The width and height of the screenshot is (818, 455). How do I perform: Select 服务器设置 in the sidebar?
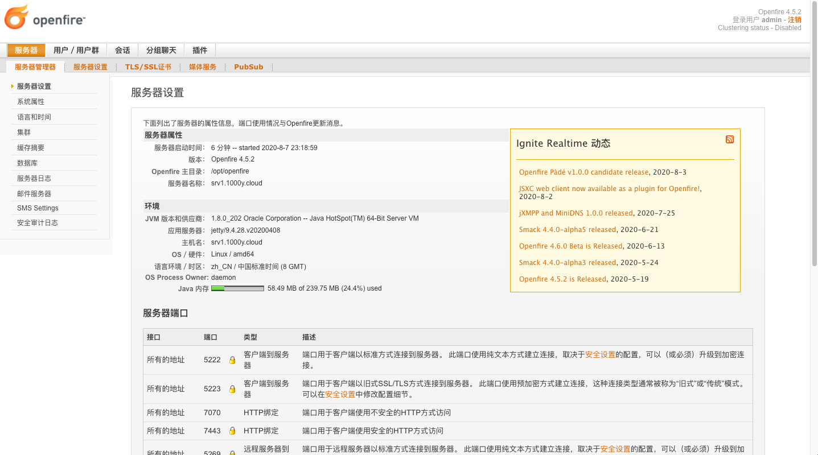34,86
